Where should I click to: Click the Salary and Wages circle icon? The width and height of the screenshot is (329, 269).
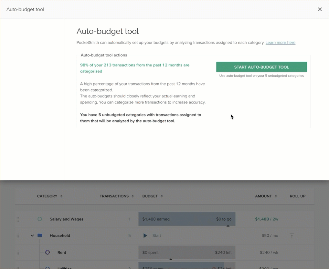(40, 219)
